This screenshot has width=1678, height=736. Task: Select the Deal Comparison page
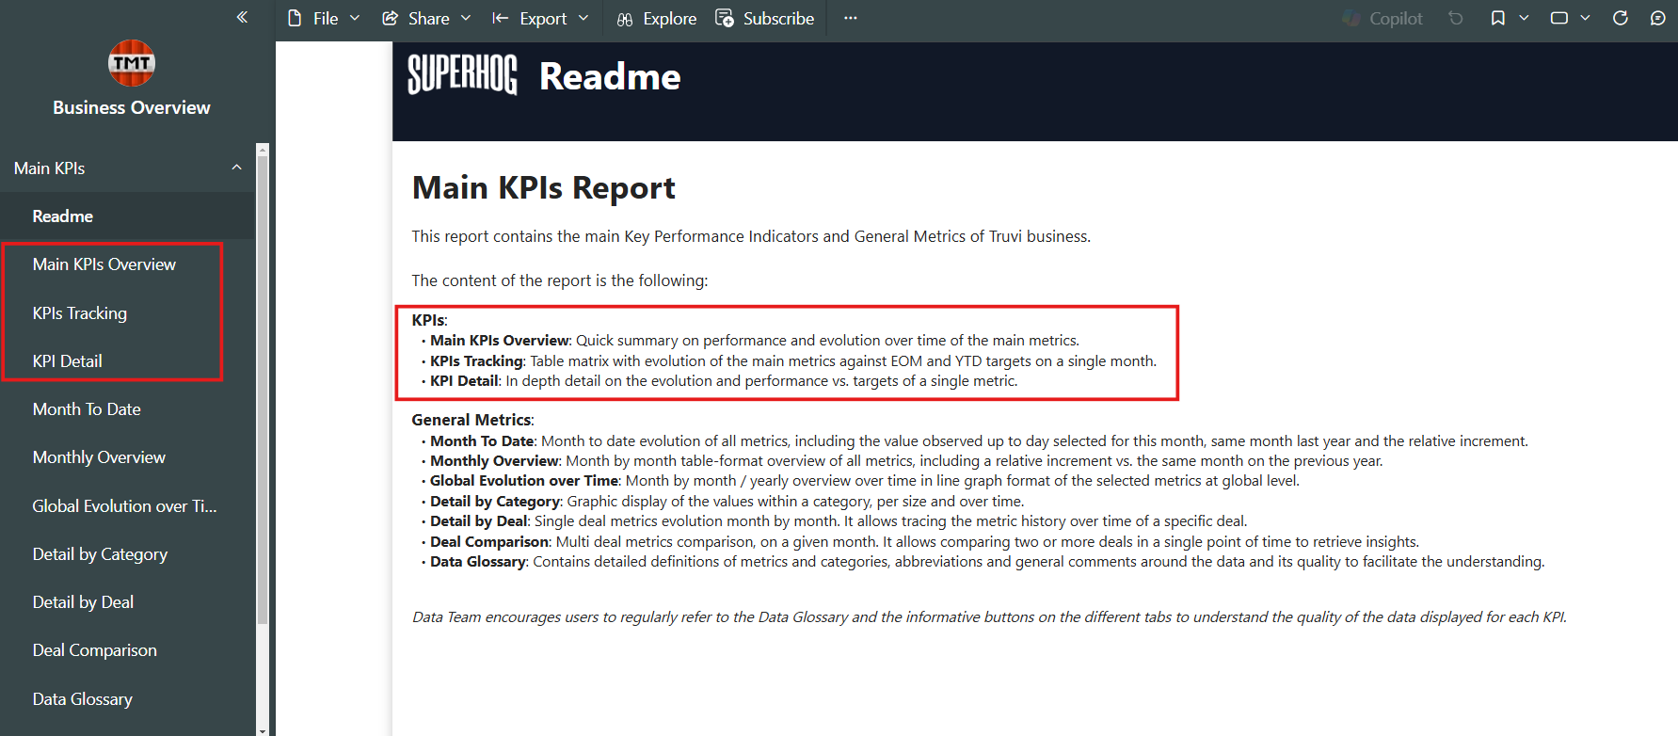pyautogui.click(x=95, y=650)
